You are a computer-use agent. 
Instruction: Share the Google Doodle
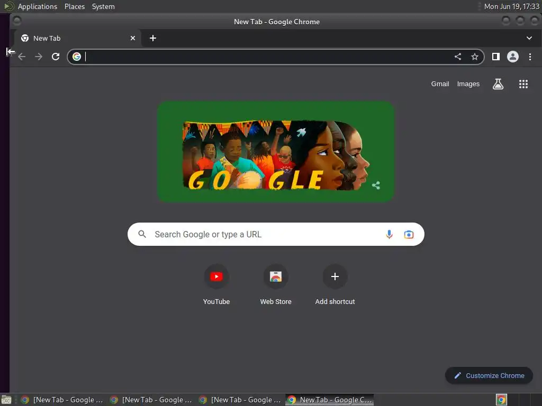pyautogui.click(x=376, y=186)
